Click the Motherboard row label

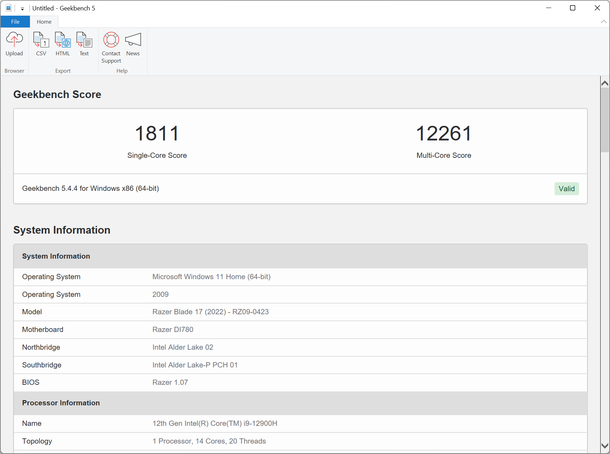43,330
